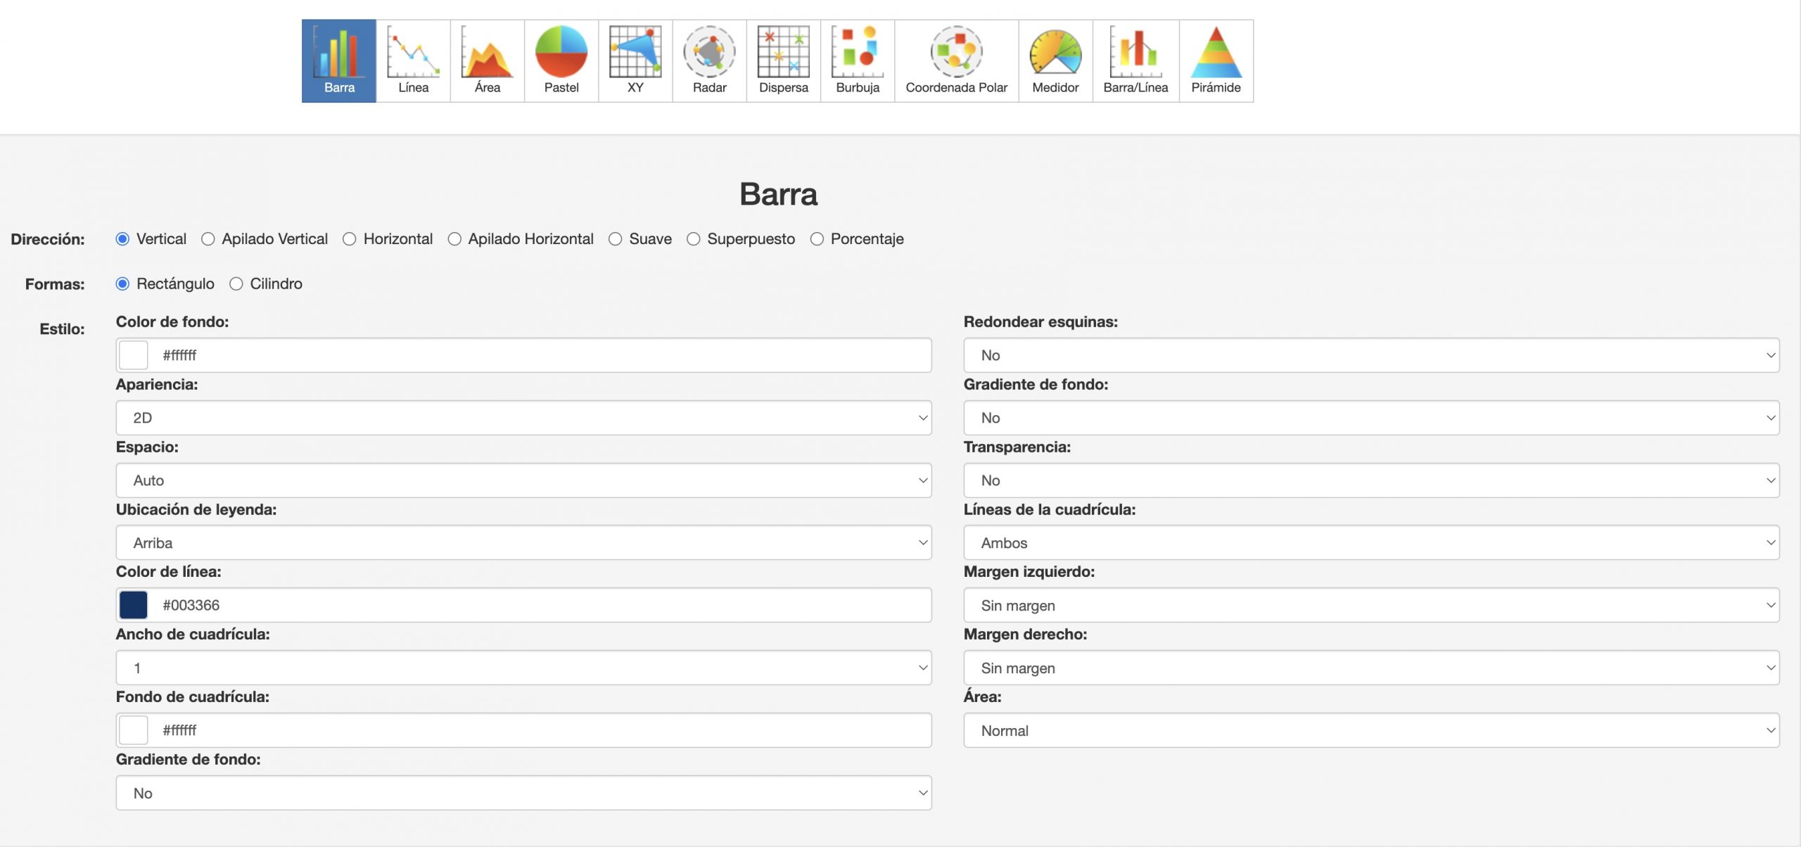Open the Redondear esquinas dropdown

tap(1370, 355)
